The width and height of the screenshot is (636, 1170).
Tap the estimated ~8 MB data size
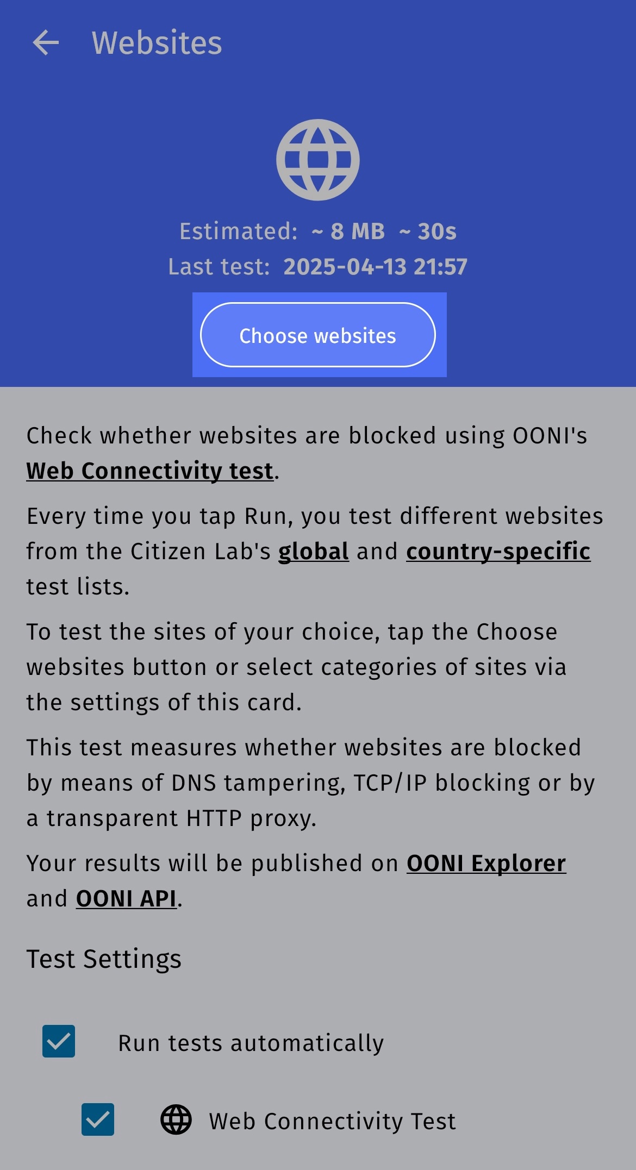click(348, 232)
